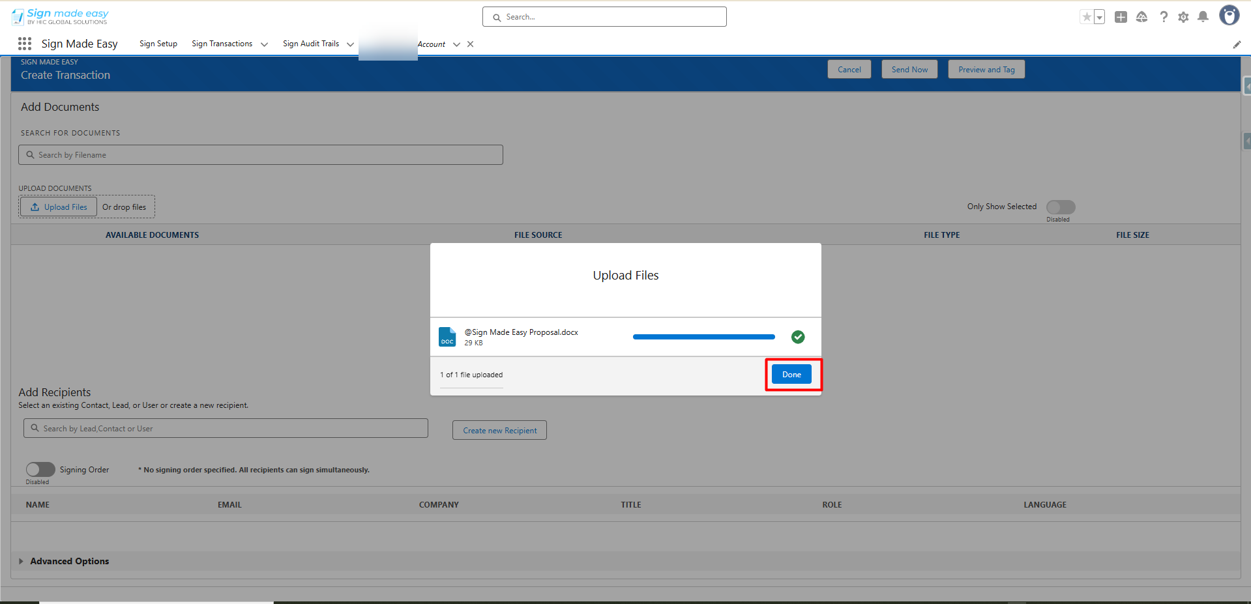Expand the Sign Transactions tab menu
The height and width of the screenshot is (604, 1251).
pos(264,44)
